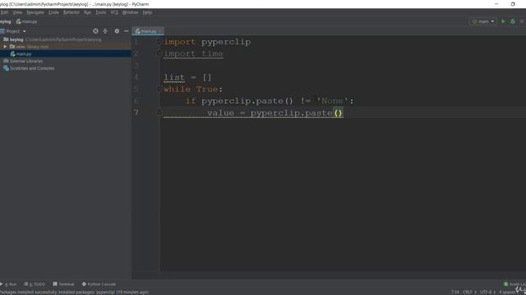The width and height of the screenshot is (526, 295).
Task: Click the External Libraries icon
Action: [x=6, y=61]
